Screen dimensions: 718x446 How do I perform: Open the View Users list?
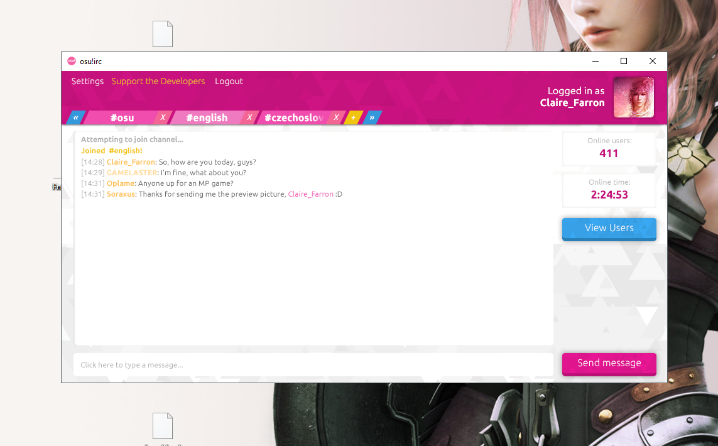pos(609,229)
